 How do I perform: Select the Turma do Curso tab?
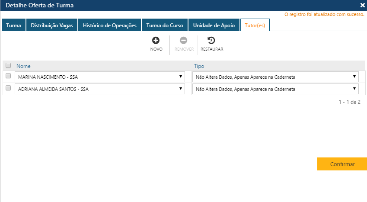[x=165, y=26]
